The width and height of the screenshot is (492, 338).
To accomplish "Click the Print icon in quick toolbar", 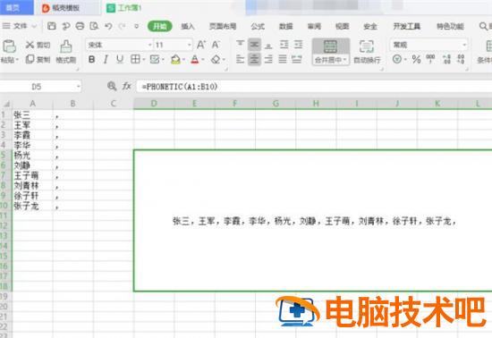I will click(x=80, y=26).
